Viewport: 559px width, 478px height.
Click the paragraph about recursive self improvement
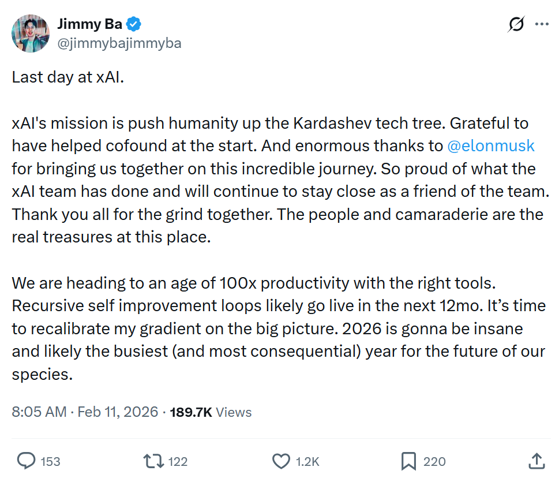[277, 329]
